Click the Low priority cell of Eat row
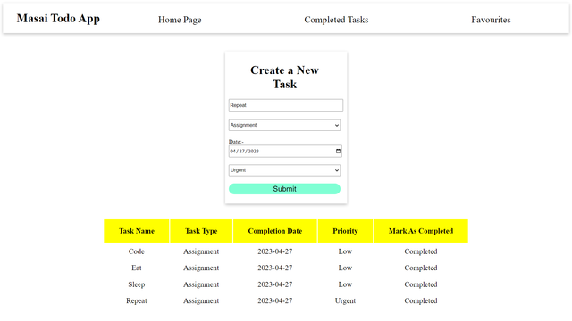The height and width of the screenshot is (321, 572). [x=345, y=267]
